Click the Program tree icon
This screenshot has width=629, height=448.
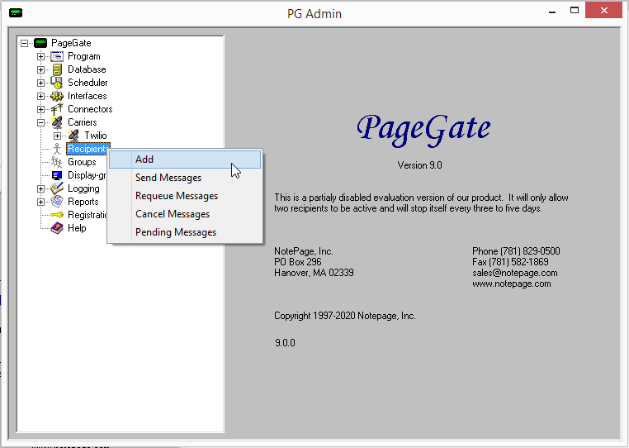tap(57, 56)
